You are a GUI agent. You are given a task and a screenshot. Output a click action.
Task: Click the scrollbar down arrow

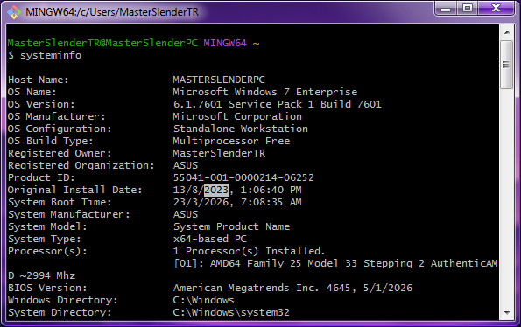pos(507,313)
